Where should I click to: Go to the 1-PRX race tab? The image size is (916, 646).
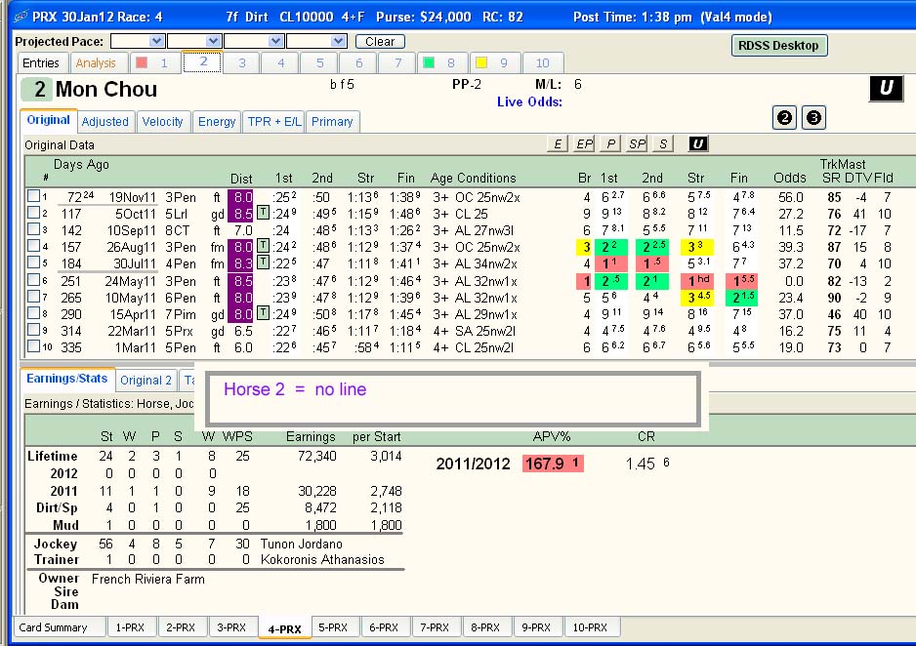click(130, 627)
